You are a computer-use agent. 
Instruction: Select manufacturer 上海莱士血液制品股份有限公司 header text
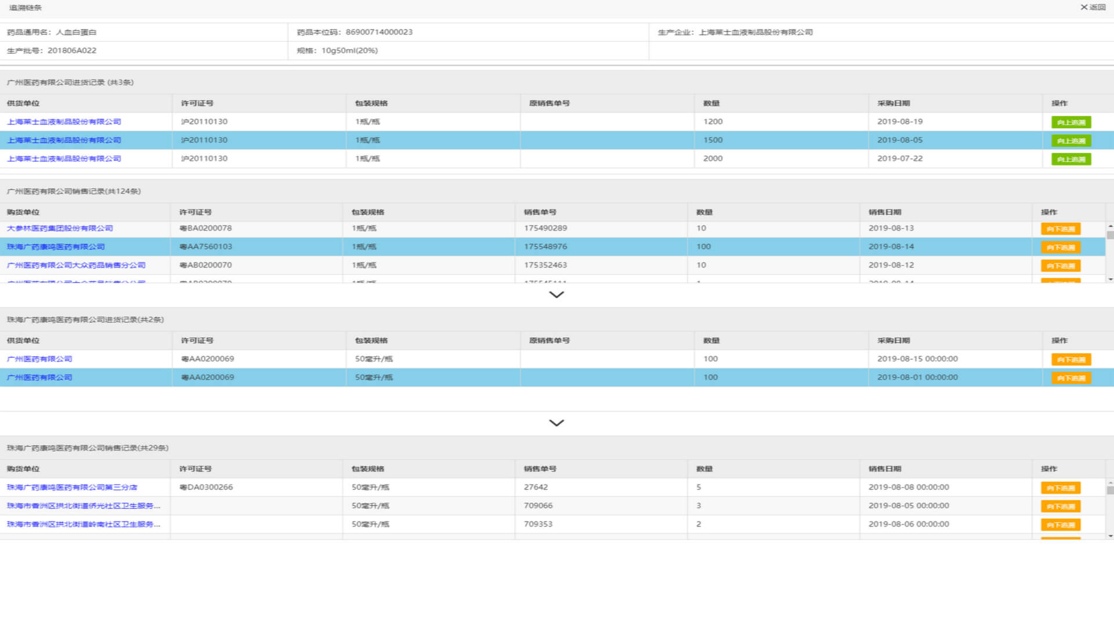coord(755,33)
